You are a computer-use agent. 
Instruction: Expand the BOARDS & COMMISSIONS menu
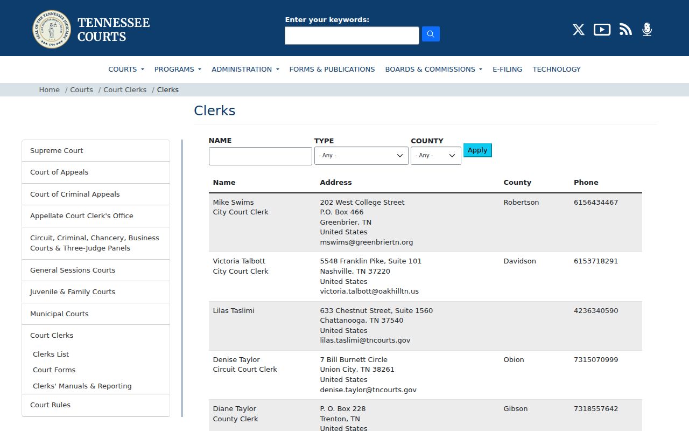[433, 69]
